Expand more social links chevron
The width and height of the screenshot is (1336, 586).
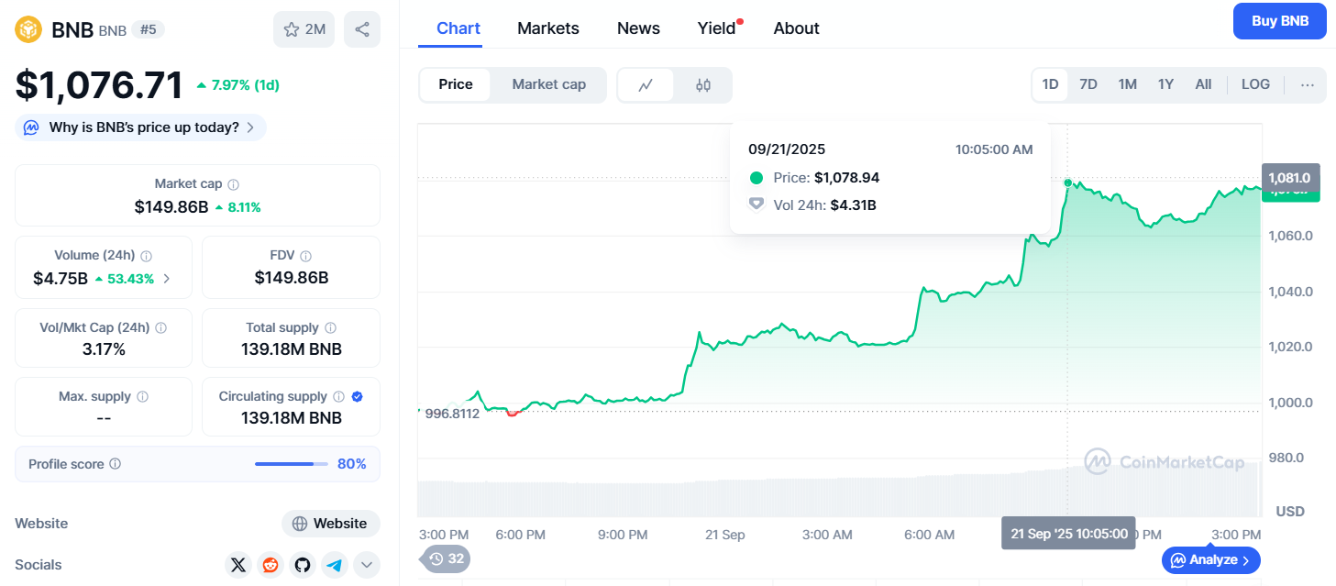click(x=367, y=565)
